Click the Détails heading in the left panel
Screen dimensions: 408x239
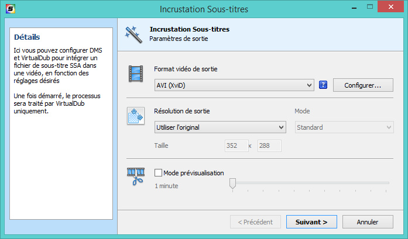click(x=26, y=37)
